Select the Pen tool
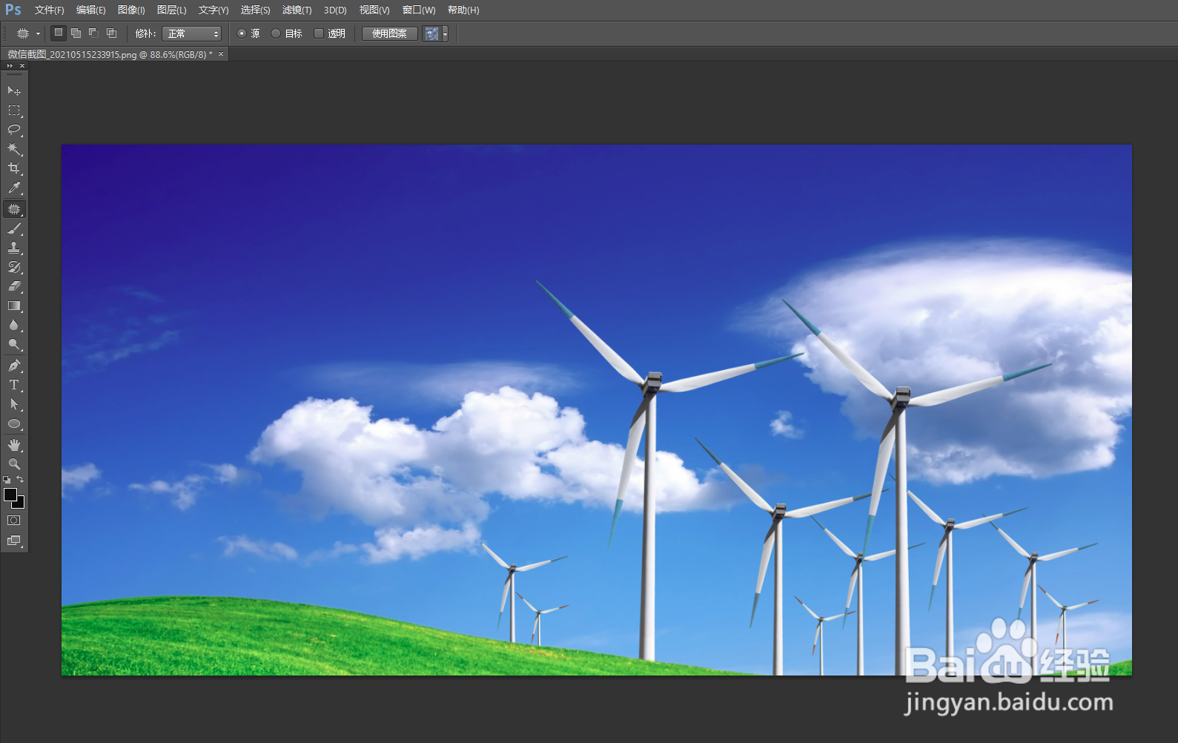This screenshot has height=743, width=1178. coord(14,366)
